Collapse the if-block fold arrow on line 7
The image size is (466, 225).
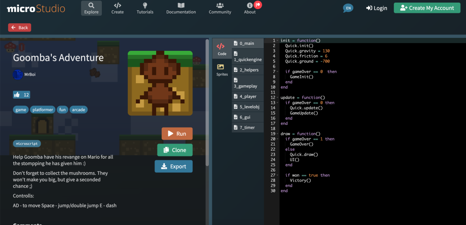277,72
